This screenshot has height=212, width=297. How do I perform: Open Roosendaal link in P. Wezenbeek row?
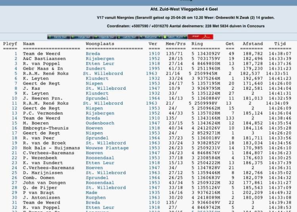coord(100,158)
